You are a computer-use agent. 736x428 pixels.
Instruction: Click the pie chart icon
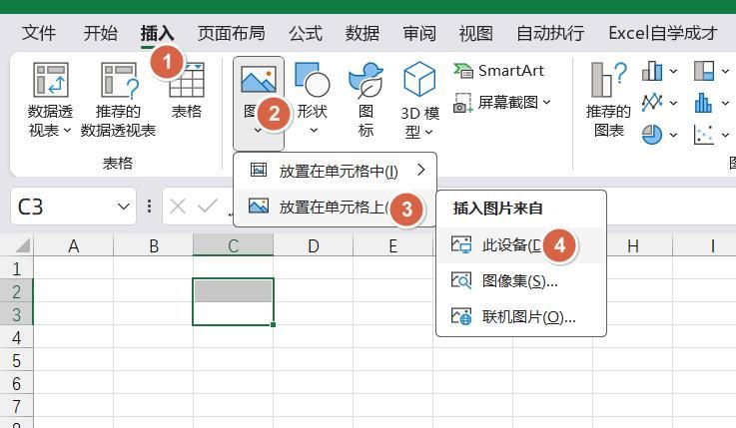pyautogui.click(x=652, y=135)
